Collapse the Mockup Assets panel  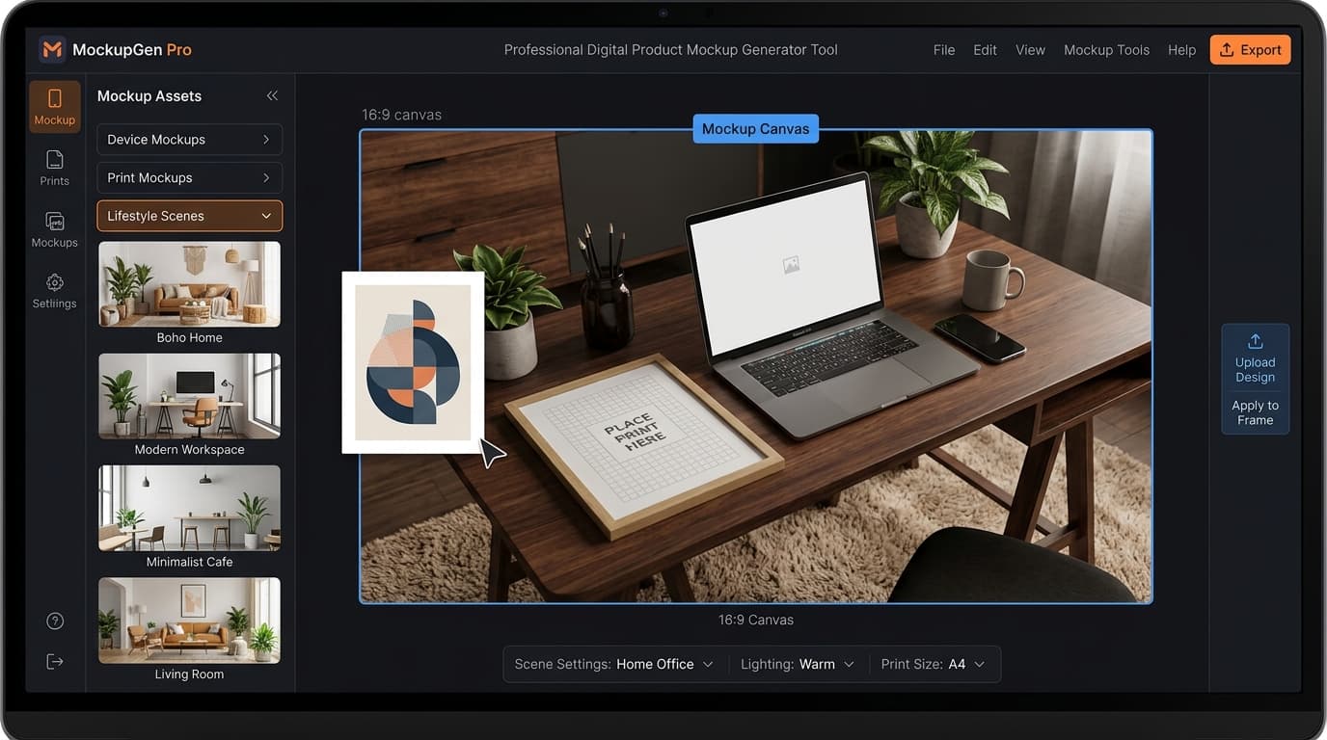pos(271,95)
